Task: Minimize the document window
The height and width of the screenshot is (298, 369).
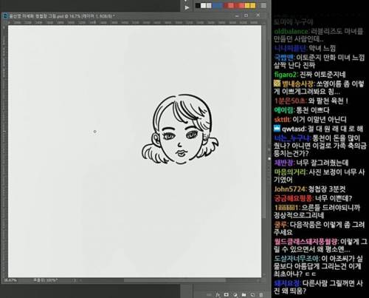Action: coord(237,16)
